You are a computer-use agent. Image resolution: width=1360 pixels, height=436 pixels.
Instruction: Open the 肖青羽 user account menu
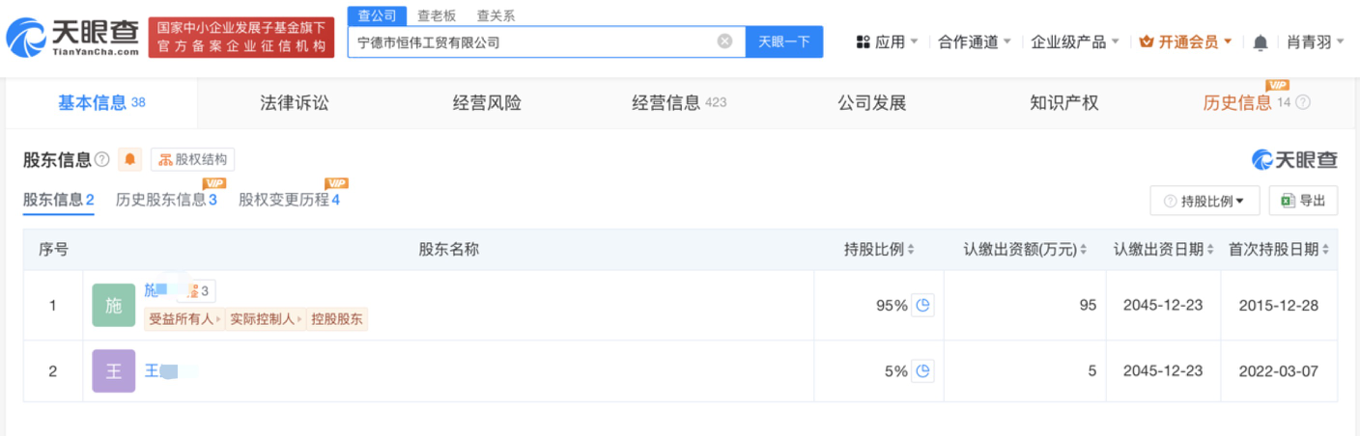1316,42
